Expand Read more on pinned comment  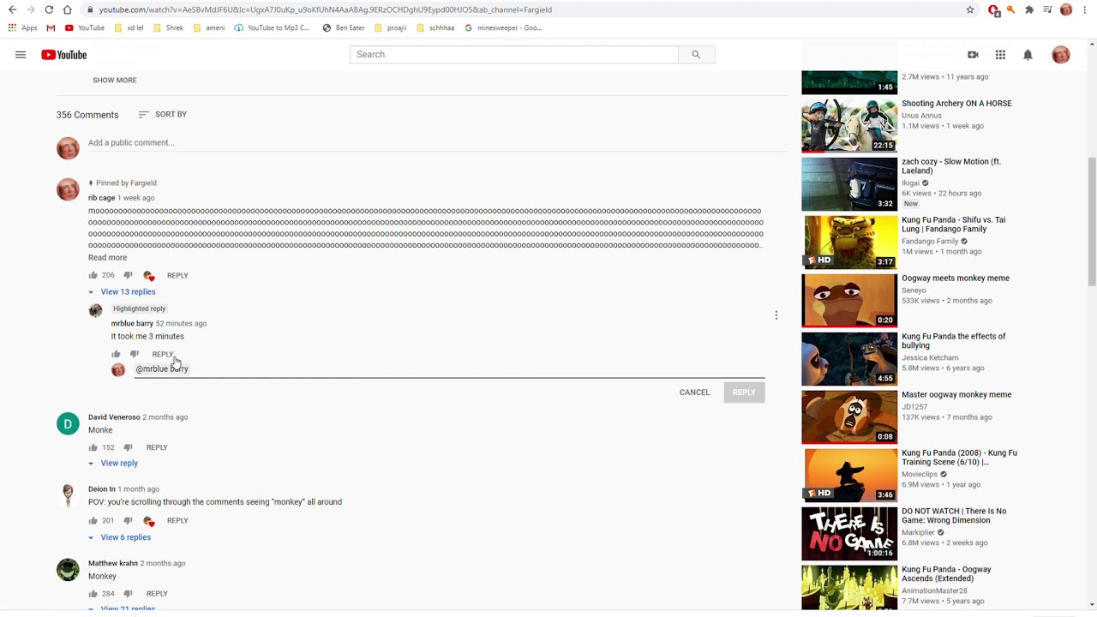[107, 257]
